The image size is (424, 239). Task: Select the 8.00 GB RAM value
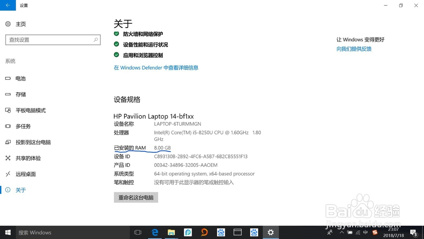coord(162,148)
